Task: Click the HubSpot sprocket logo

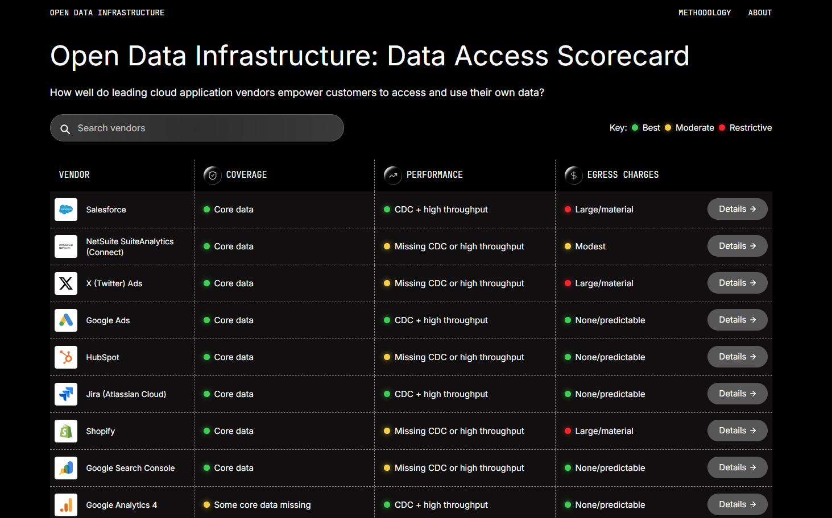Action: 66,357
